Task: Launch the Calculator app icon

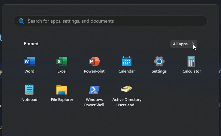Action: click(x=192, y=62)
